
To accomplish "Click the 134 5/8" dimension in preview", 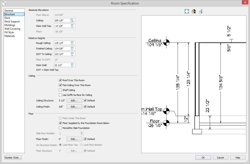I will coord(221,83).
